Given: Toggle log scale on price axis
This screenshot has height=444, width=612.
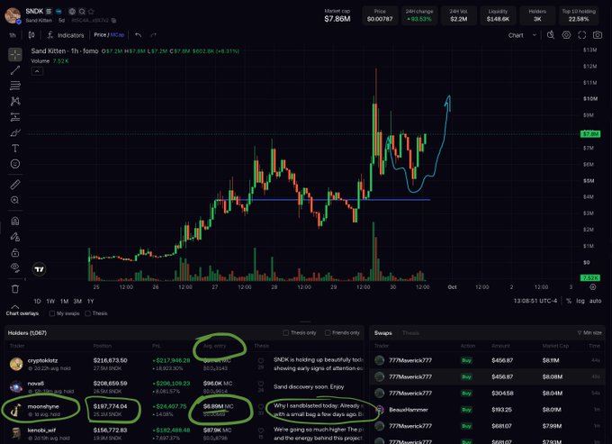Looking at the screenshot, I should tap(580, 301).
